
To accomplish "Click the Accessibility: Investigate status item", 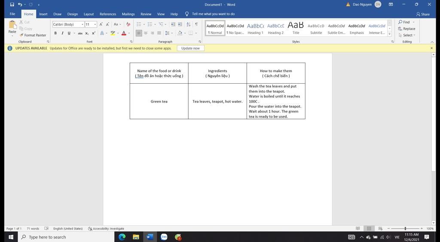I will click(107, 229).
